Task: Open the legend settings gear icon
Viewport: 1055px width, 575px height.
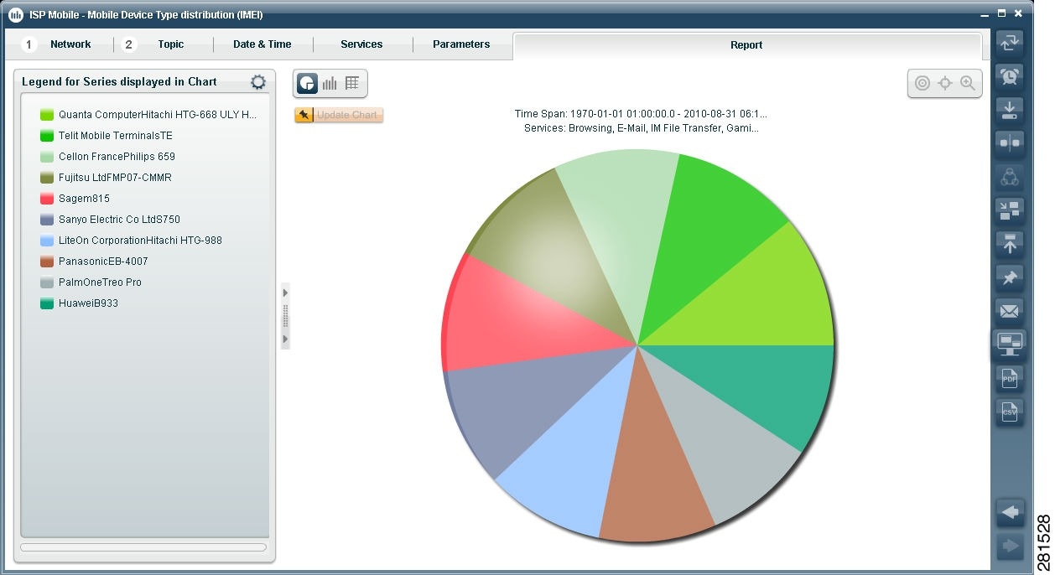Action: 257,81
